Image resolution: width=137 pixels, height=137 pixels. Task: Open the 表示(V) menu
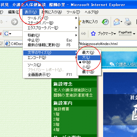pyautogui.click(x=31, y=12)
